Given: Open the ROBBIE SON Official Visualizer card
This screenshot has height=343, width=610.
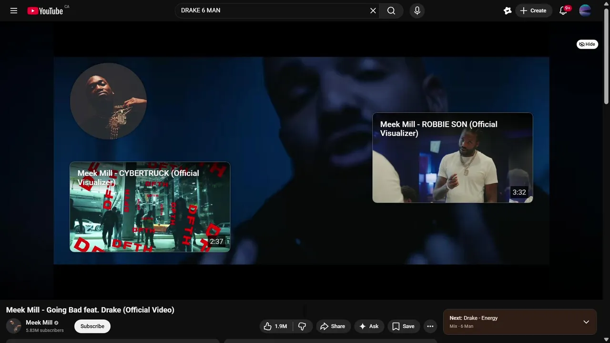Looking at the screenshot, I should click(453, 158).
